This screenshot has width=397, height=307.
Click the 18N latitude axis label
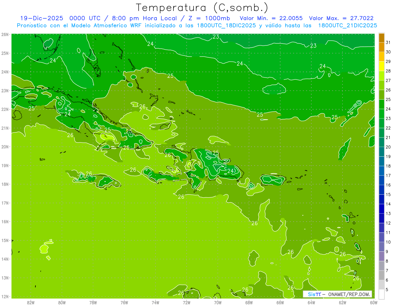click(5, 184)
